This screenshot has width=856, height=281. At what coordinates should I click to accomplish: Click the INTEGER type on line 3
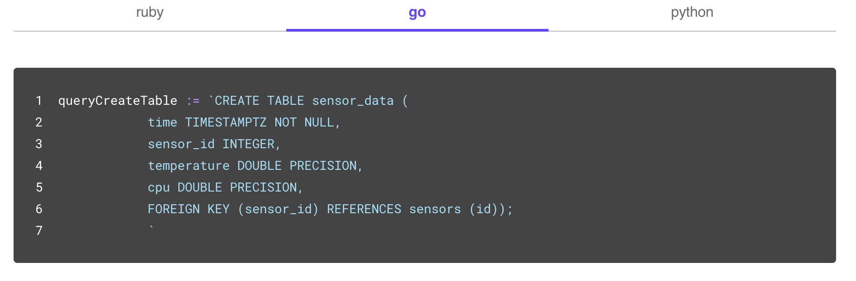click(x=248, y=144)
